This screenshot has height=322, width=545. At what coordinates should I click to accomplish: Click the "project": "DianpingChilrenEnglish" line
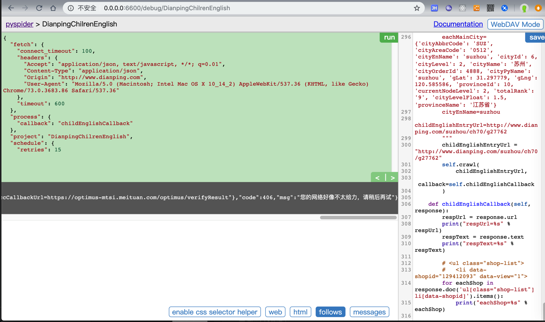(x=71, y=136)
